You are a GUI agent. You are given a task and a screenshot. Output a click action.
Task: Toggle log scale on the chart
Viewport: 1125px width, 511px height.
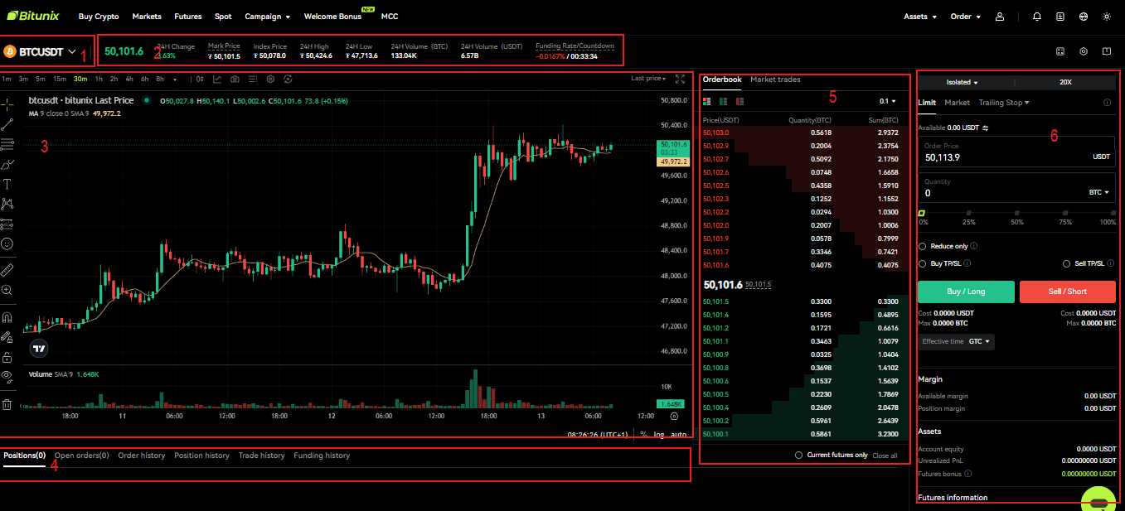coord(658,434)
